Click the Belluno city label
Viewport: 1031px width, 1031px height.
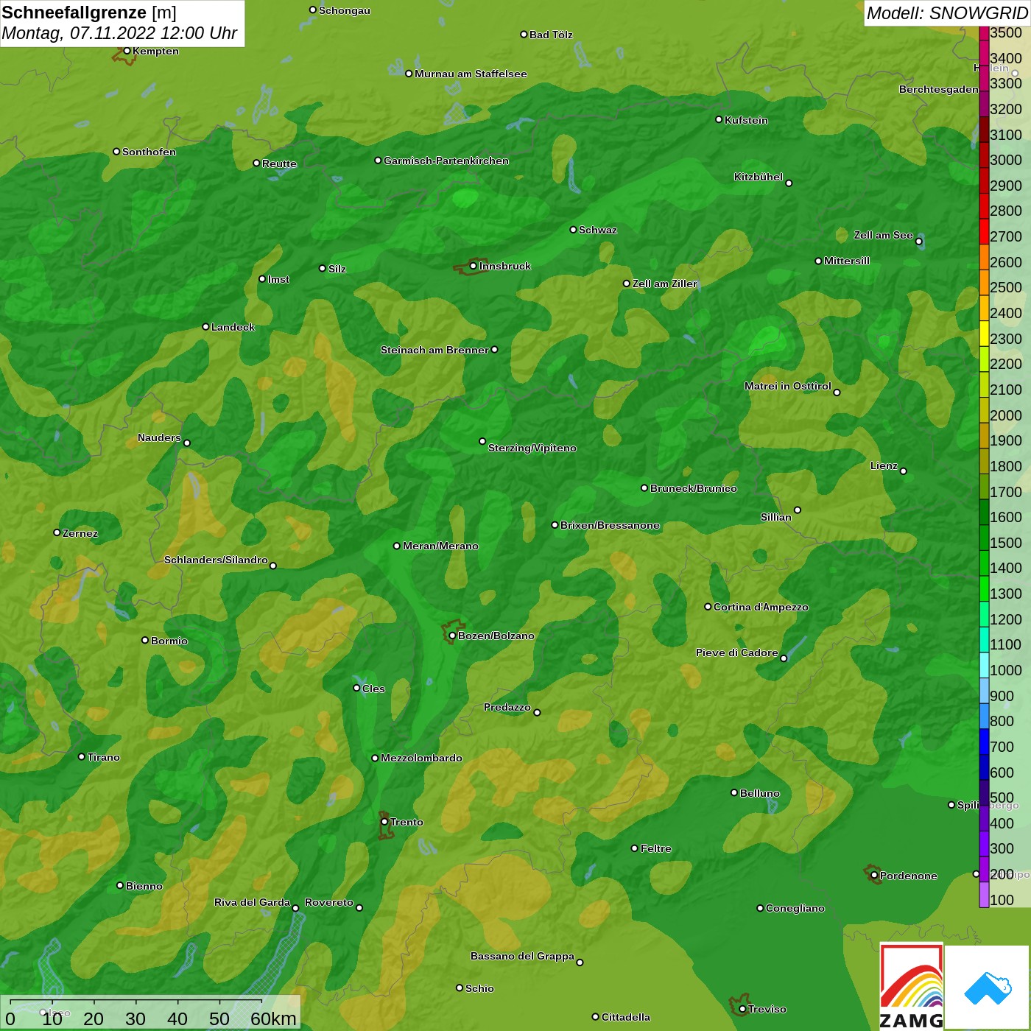point(759,793)
